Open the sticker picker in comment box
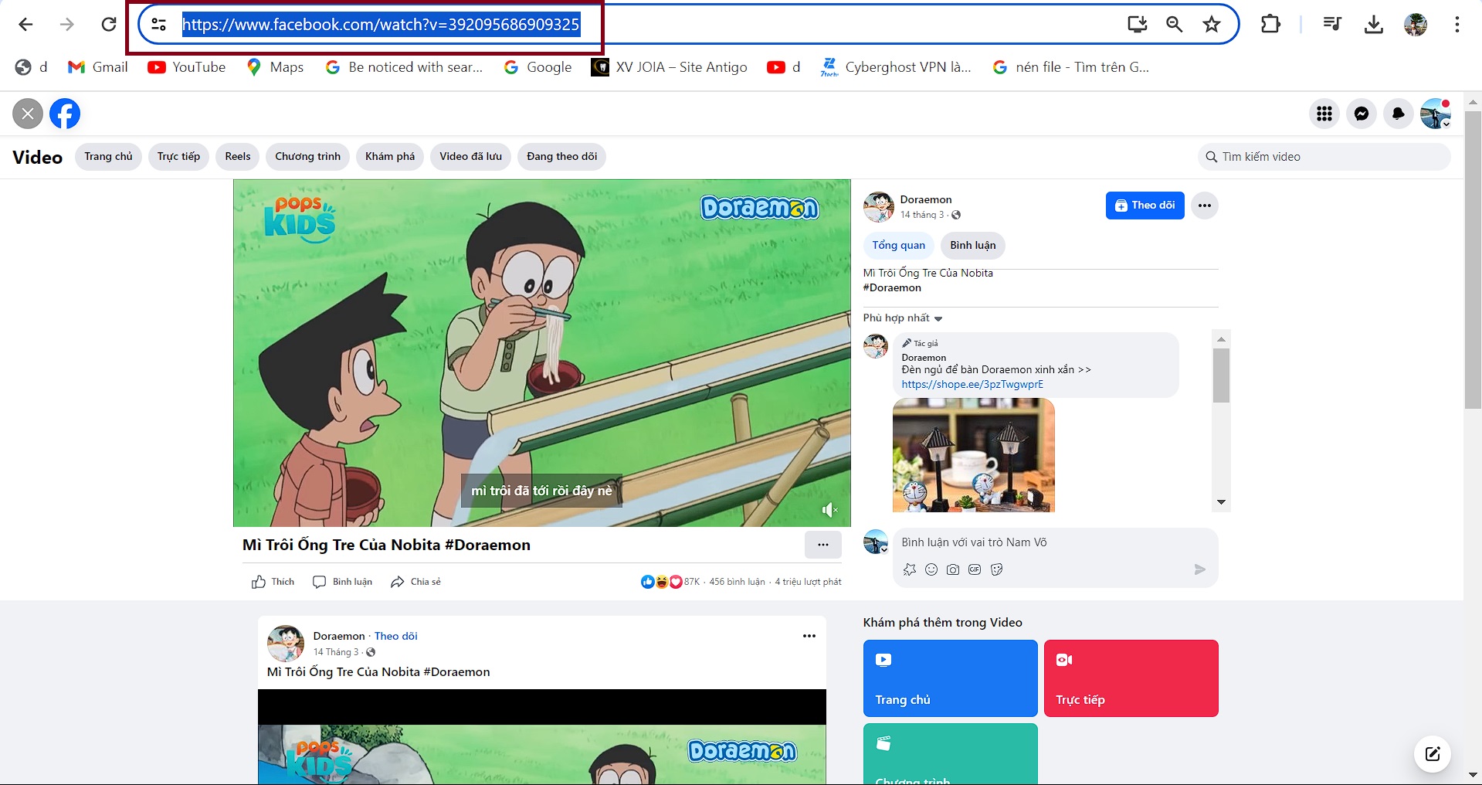 coord(996,569)
